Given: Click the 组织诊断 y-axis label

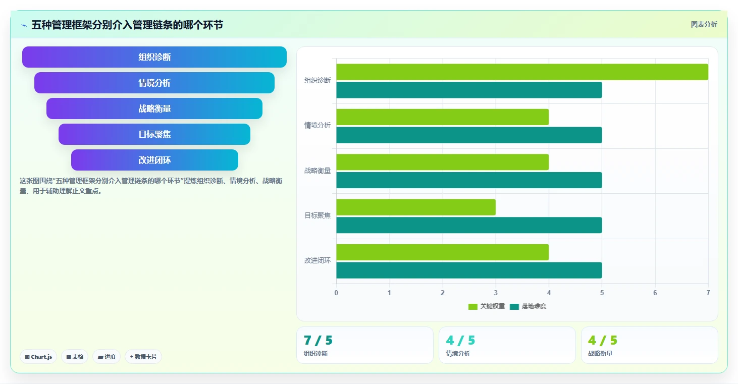Looking at the screenshot, I should pos(318,80).
